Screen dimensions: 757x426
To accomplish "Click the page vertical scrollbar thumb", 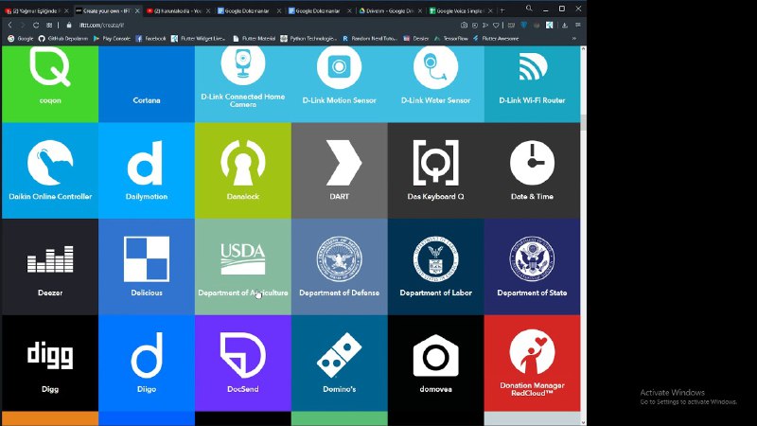I will pyautogui.click(x=583, y=122).
